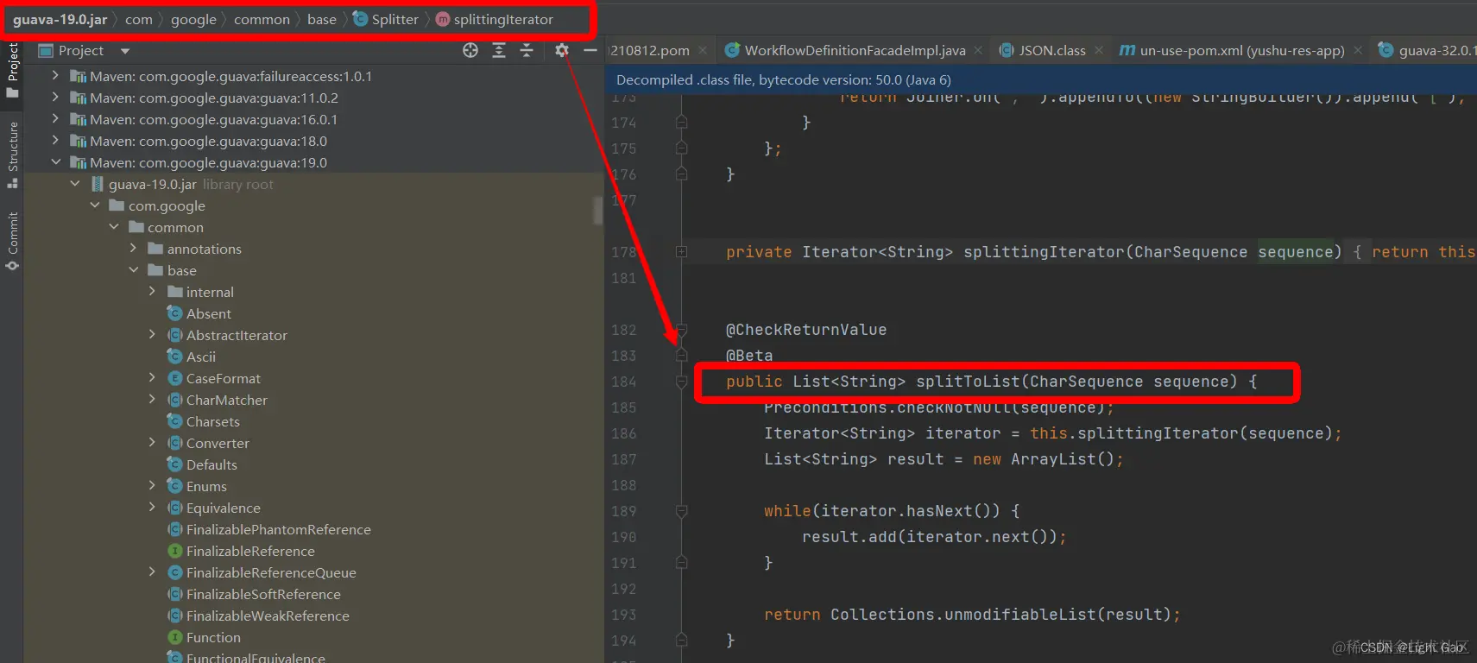Click the guava-19.0.jar archive icon
The image size is (1477, 663).
pyautogui.click(x=97, y=184)
